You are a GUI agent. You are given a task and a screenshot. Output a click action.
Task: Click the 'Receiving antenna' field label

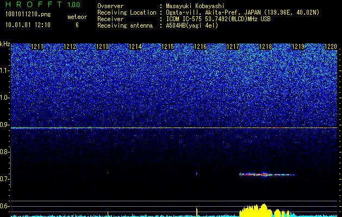[125, 25]
